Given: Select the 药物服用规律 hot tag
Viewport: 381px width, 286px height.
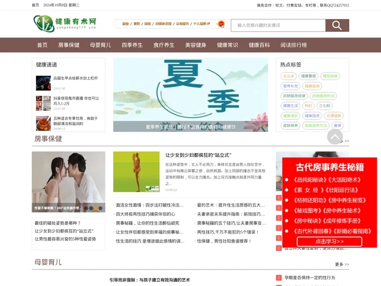Looking at the screenshot, I should click(294, 96).
